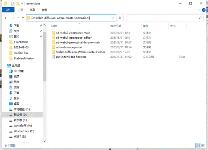Click the properties icon in title bar

point(13,3)
